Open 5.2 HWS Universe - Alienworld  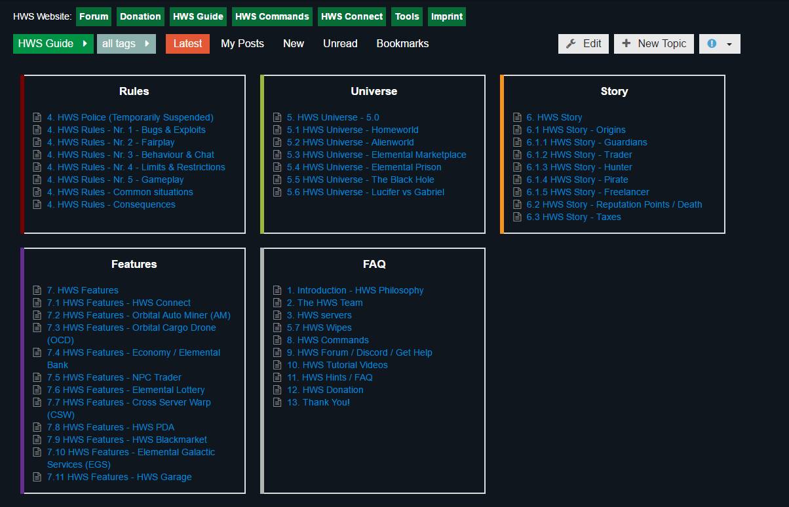[351, 142]
